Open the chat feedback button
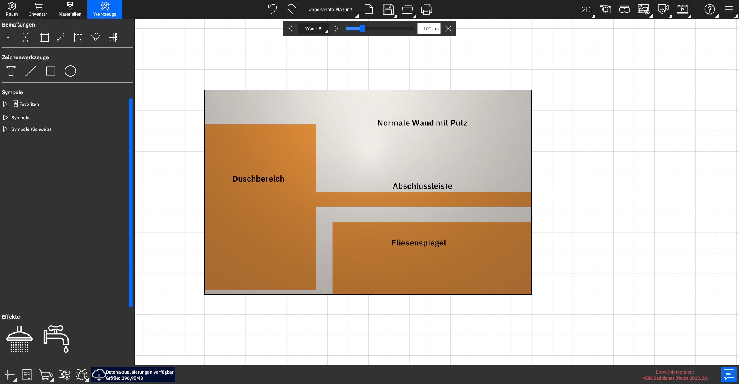Viewport: 739px width, 384px height. click(x=729, y=374)
